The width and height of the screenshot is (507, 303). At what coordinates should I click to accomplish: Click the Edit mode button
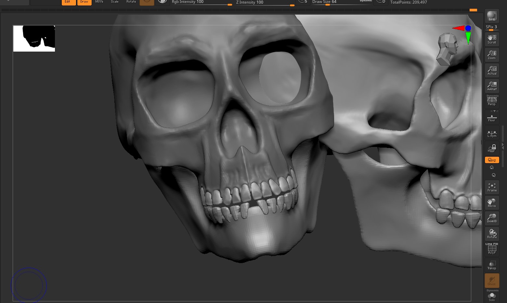[69, 2]
